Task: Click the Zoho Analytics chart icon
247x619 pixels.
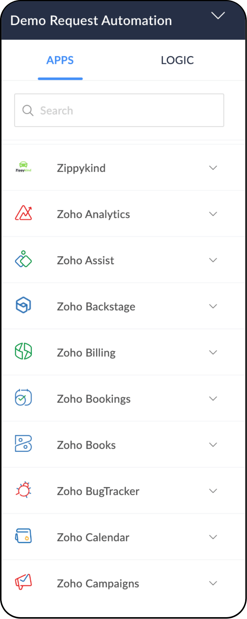Action: (23, 213)
